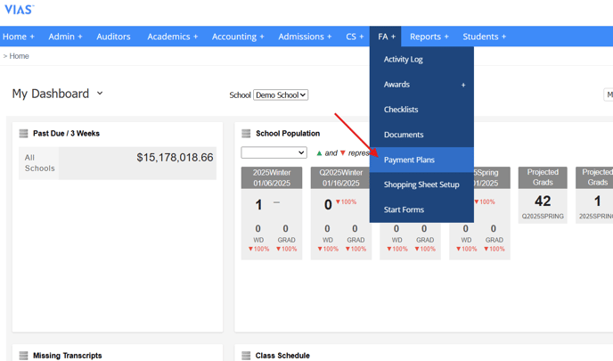Open the Demo School dropdown
613x361 pixels.
280,95
